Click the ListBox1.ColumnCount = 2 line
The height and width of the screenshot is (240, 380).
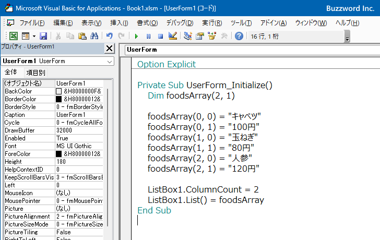pyautogui.click(x=203, y=189)
